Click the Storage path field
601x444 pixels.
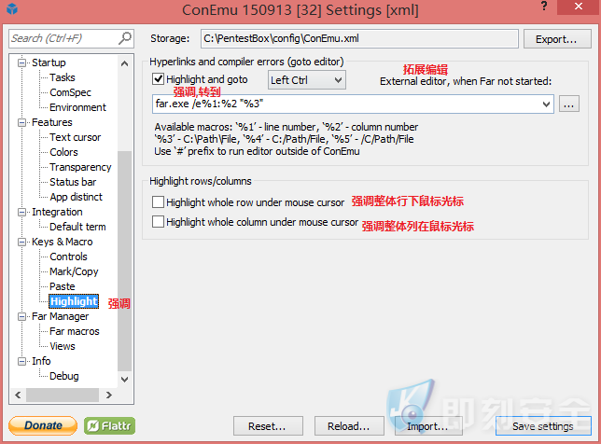coord(359,38)
